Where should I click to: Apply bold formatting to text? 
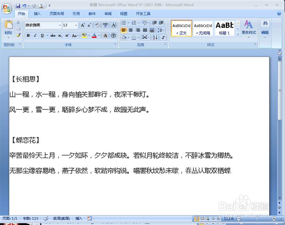pos(28,35)
